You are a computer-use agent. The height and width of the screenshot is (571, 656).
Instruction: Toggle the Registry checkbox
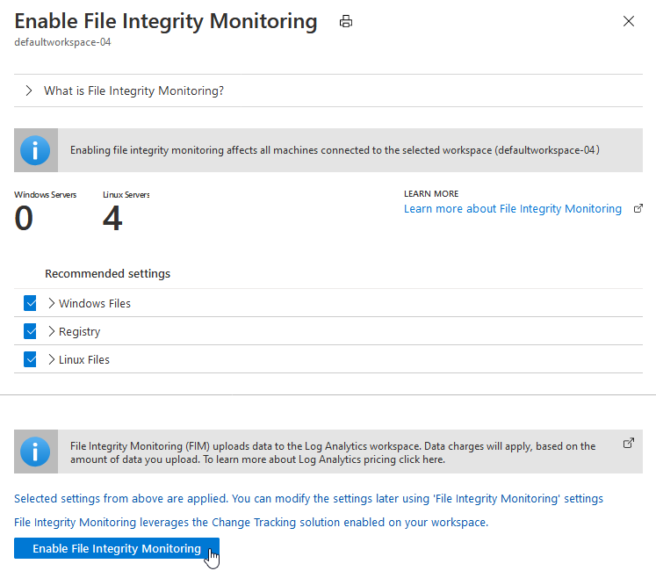30,331
